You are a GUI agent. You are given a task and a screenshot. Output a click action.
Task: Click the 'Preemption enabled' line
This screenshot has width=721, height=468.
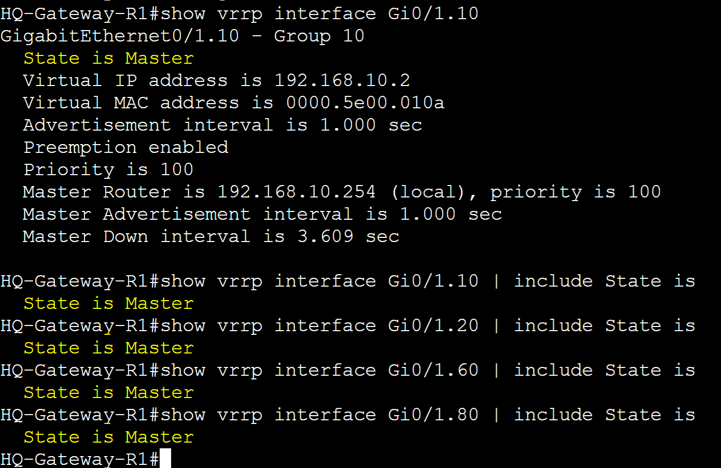coord(126,148)
